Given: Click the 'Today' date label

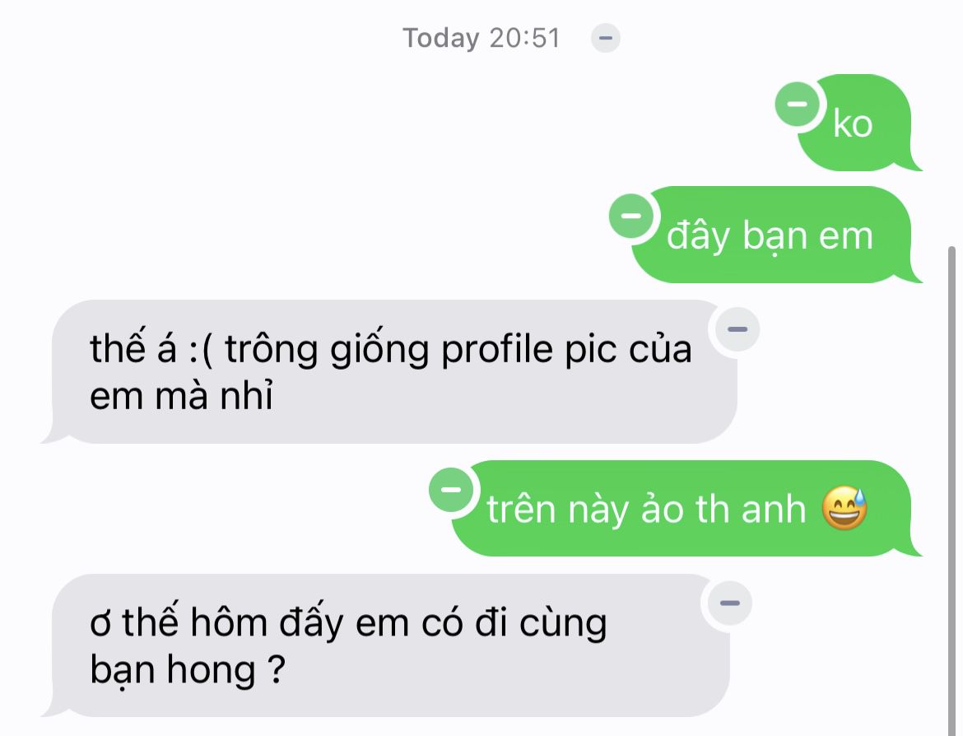Looking at the screenshot, I should [x=441, y=38].
